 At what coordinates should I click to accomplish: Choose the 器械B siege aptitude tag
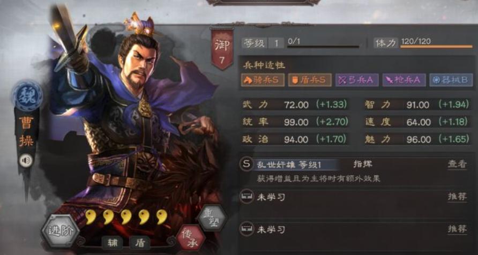click(451, 80)
